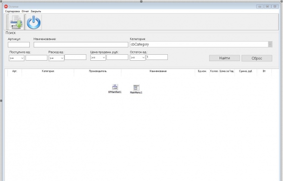Open the Сортировка menu

pos(12,11)
